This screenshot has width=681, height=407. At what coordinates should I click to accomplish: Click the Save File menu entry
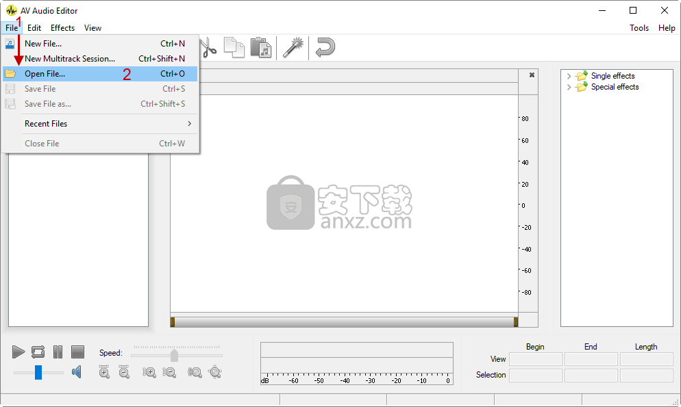(x=100, y=89)
